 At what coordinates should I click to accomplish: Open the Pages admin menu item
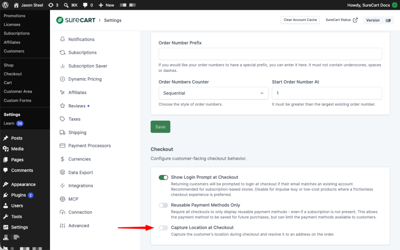pyautogui.click(x=17, y=159)
